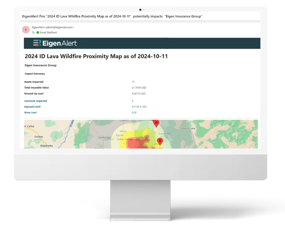Click the Cambridge label on map
285x234 pixels.
(104, 137)
